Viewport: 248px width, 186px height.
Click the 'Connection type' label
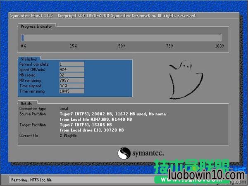coord(33,109)
